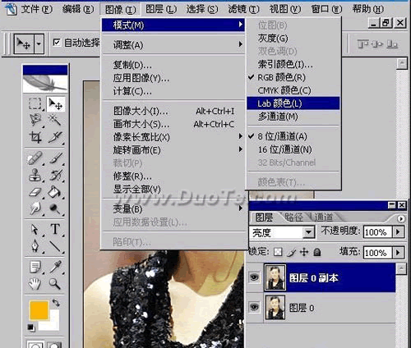Select the Clone Stamp tool
Viewport: 411px width, 348px height.
[35, 175]
